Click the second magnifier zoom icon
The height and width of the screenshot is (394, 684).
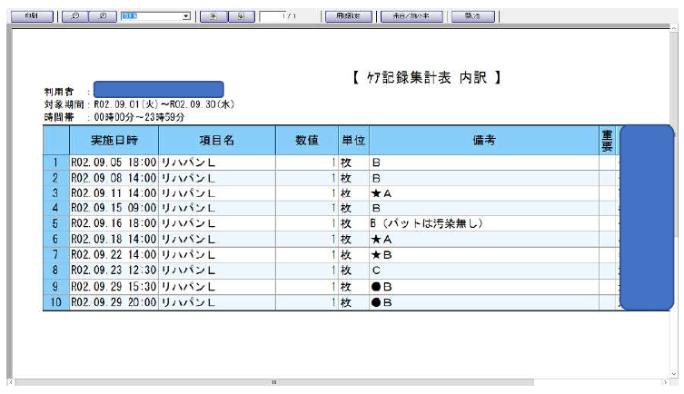point(103,16)
